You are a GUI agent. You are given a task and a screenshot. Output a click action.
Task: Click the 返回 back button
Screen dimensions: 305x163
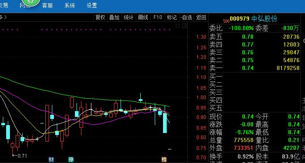tap(201, 18)
